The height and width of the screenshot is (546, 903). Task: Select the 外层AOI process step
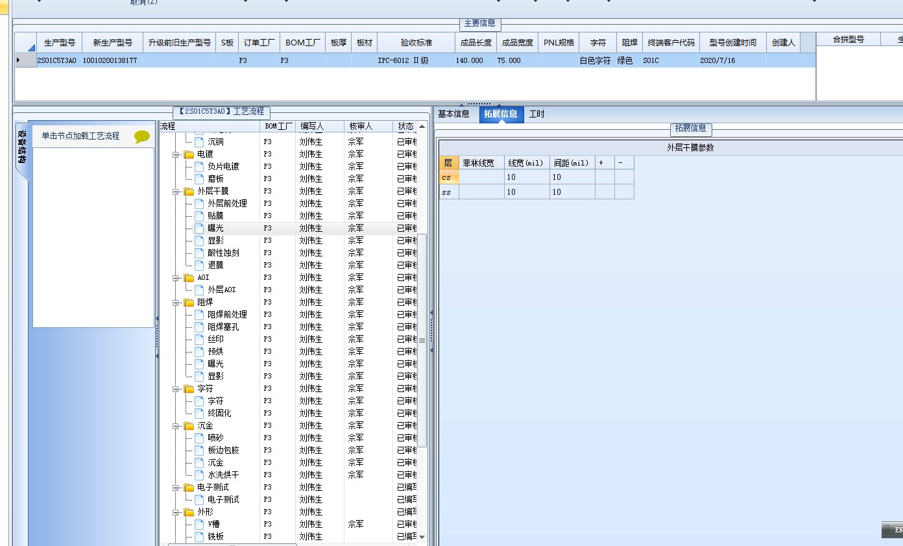[x=222, y=290]
